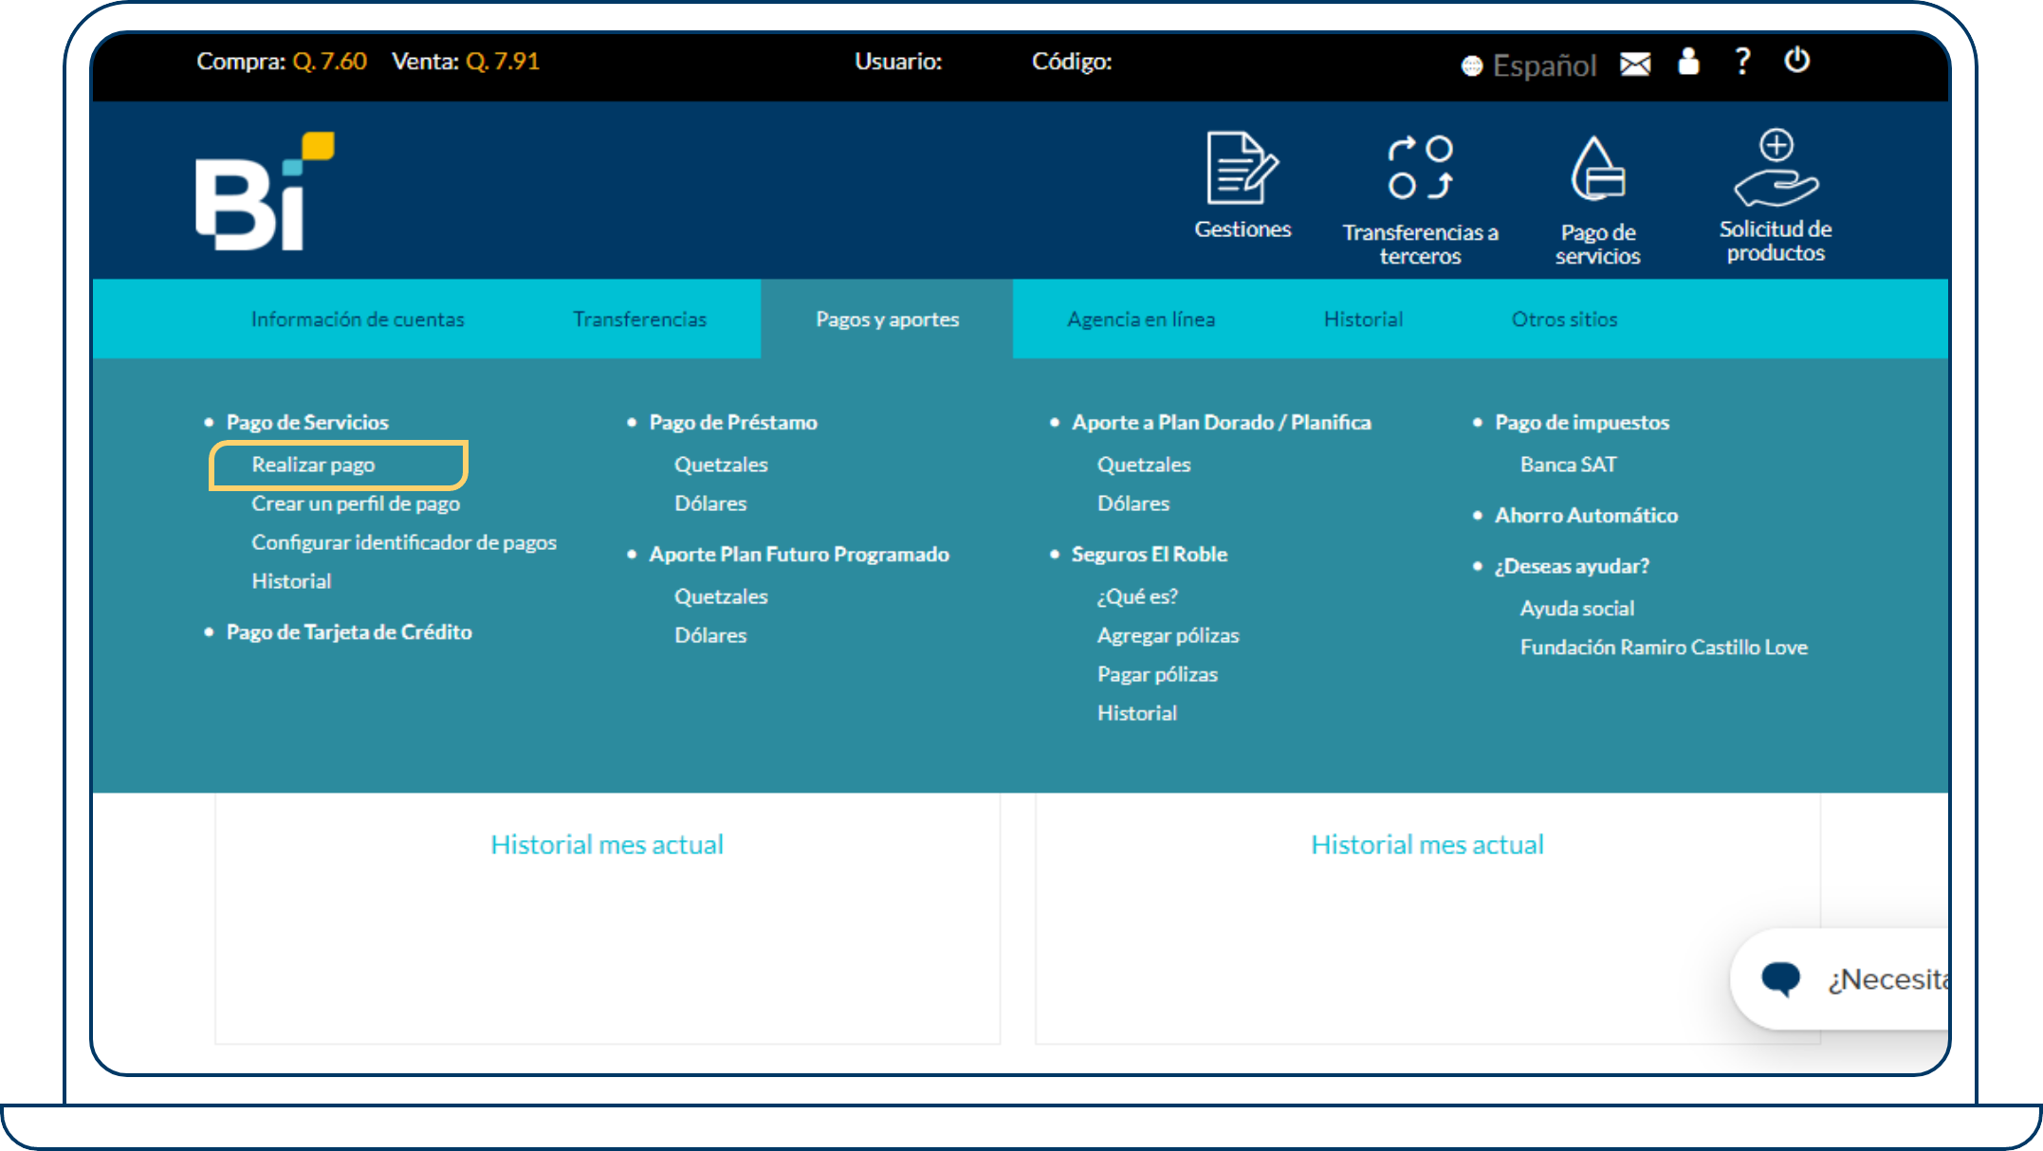Open the mail envelope icon
Screen dimensions: 2043x1151
click(1635, 64)
